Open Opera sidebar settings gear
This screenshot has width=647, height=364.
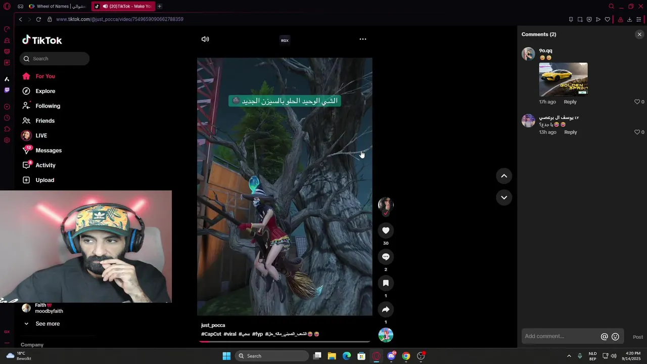7,140
